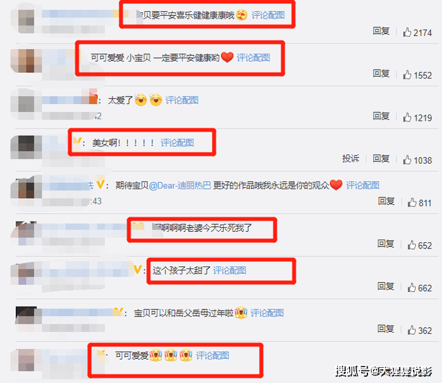This screenshot has width=442, height=383.
Task: Click thumbs-up icon beside 1552
Action: 407,75
